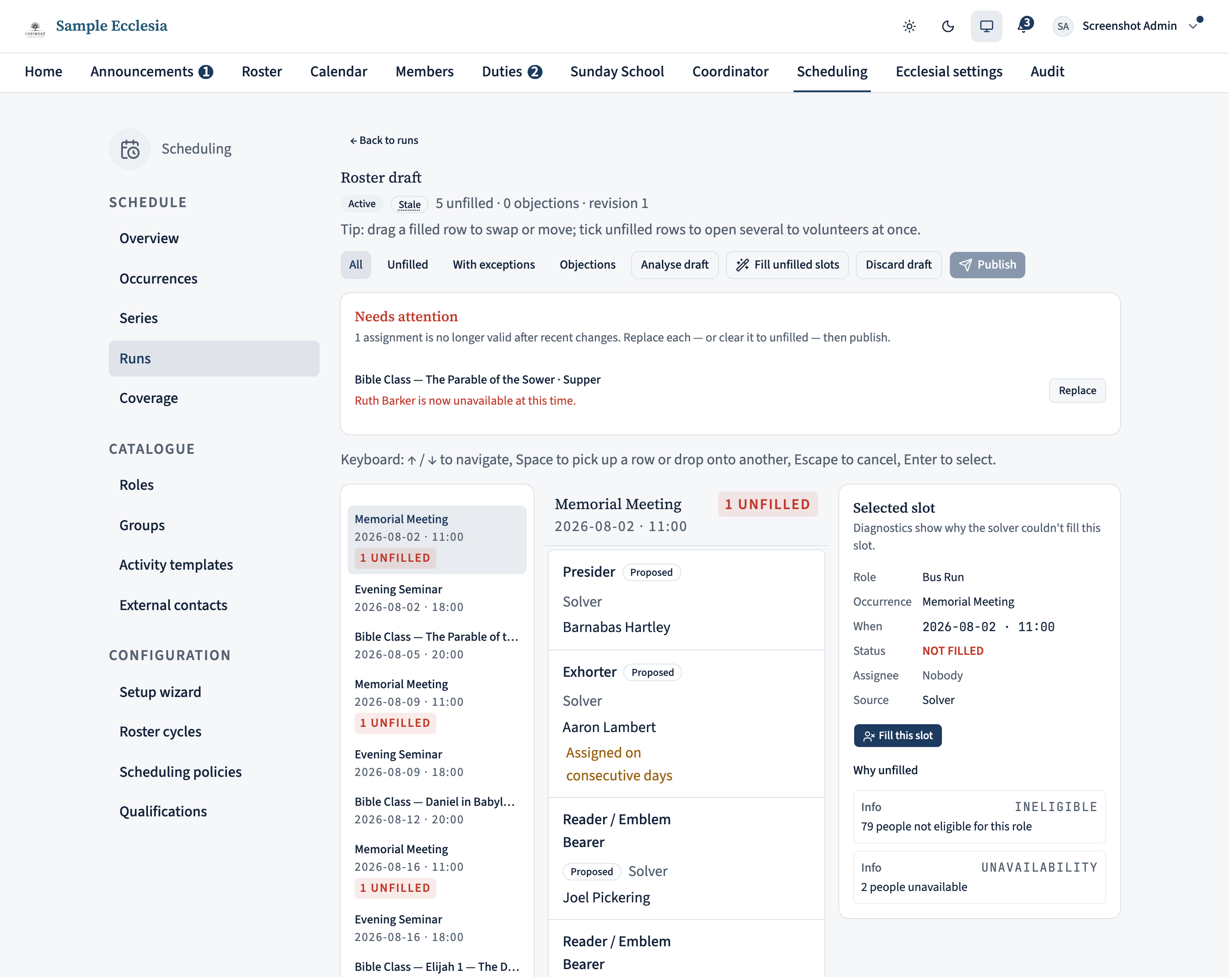The image size is (1229, 977).
Task: Select the All filter
Action: click(x=356, y=265)
